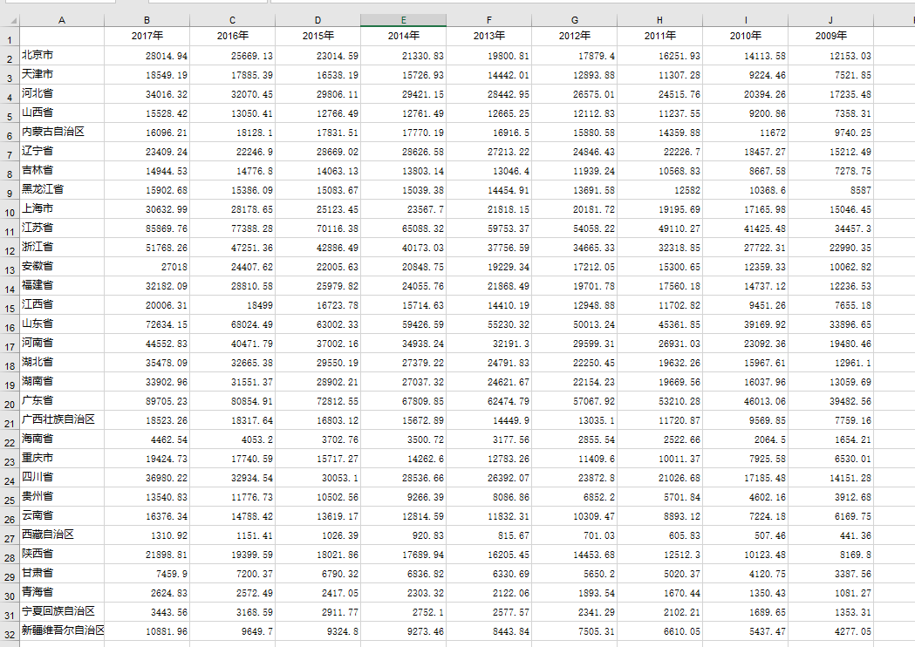
Task: Click the 2016年 header cell
Action: [232, 36]
